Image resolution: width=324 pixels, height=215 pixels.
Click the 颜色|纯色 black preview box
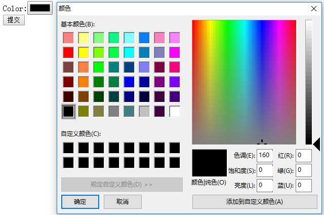pos(209,163)
